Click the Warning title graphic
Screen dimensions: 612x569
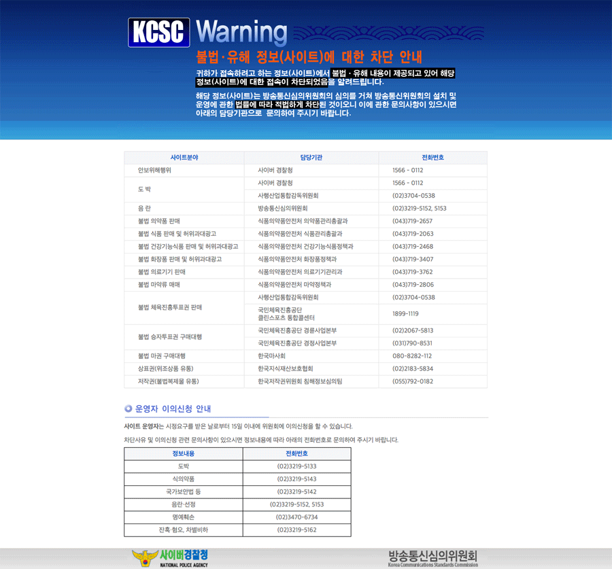(x=241, y=33)
